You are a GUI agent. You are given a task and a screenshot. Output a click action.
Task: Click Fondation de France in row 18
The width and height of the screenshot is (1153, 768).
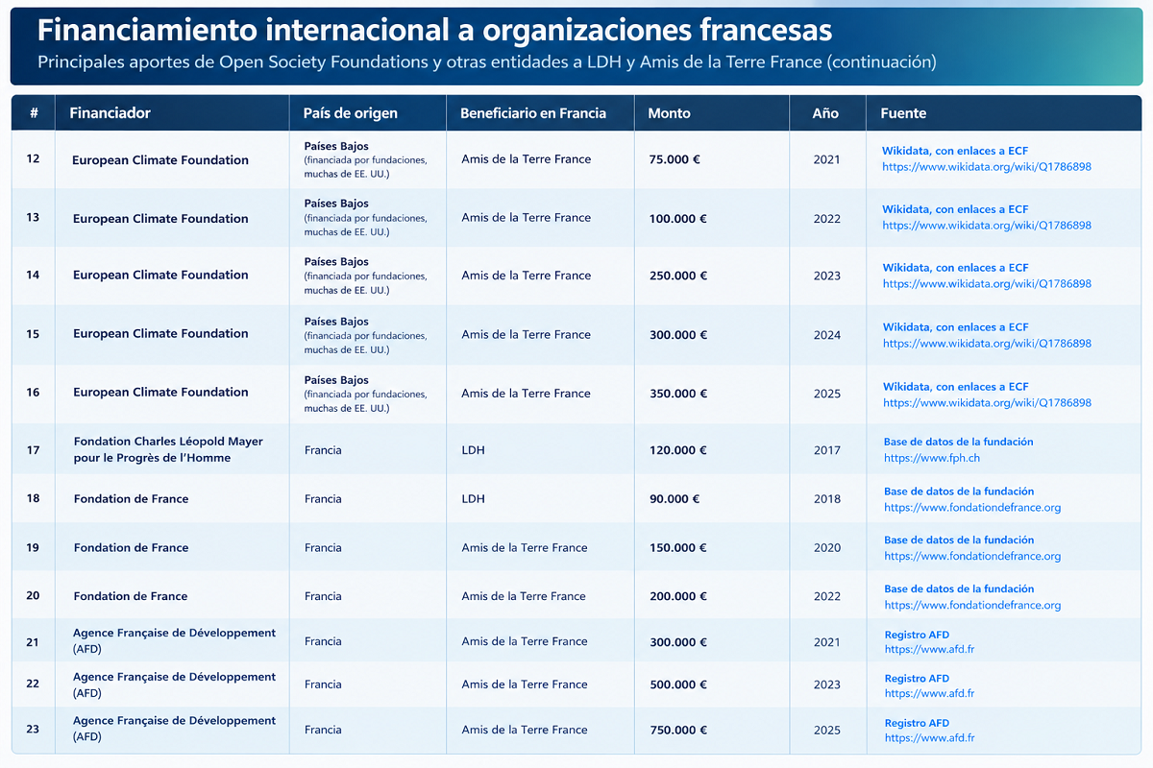(131, 499)
